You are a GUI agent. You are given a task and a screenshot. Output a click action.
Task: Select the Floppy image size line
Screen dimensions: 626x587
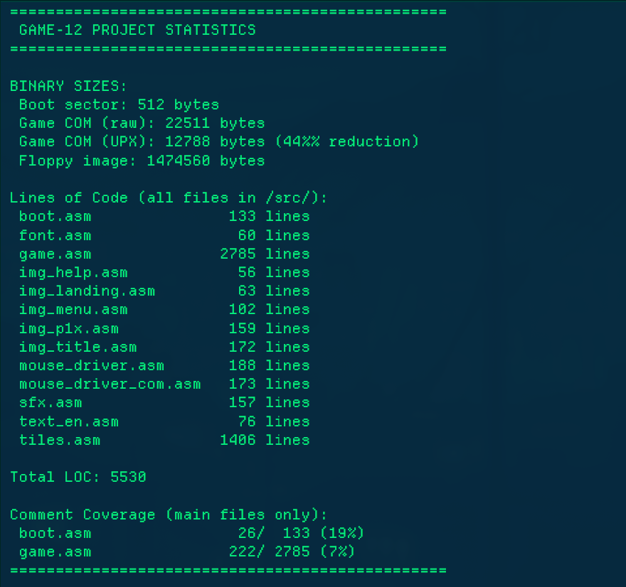point(142,161)
